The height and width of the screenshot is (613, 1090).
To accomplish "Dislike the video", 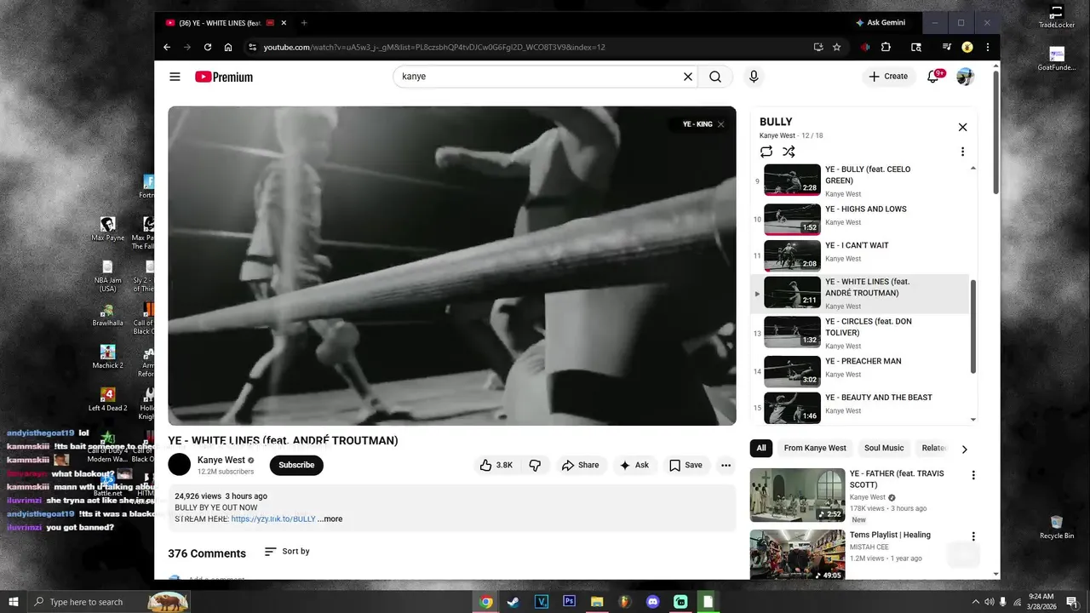I will tap(535, 465).
